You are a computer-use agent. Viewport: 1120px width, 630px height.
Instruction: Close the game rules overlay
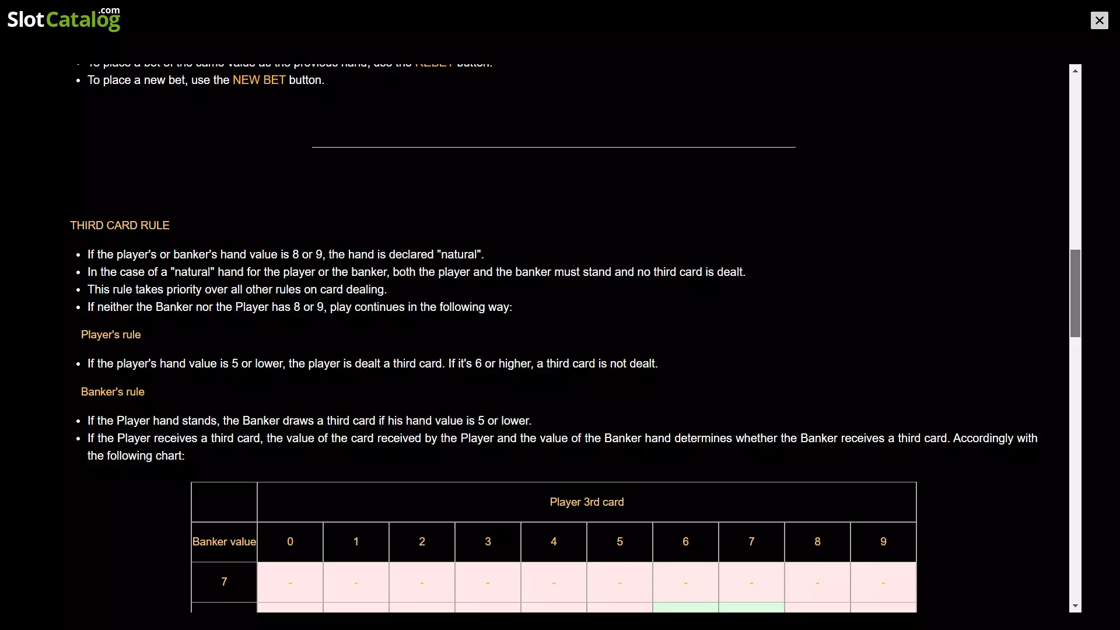1099,20
